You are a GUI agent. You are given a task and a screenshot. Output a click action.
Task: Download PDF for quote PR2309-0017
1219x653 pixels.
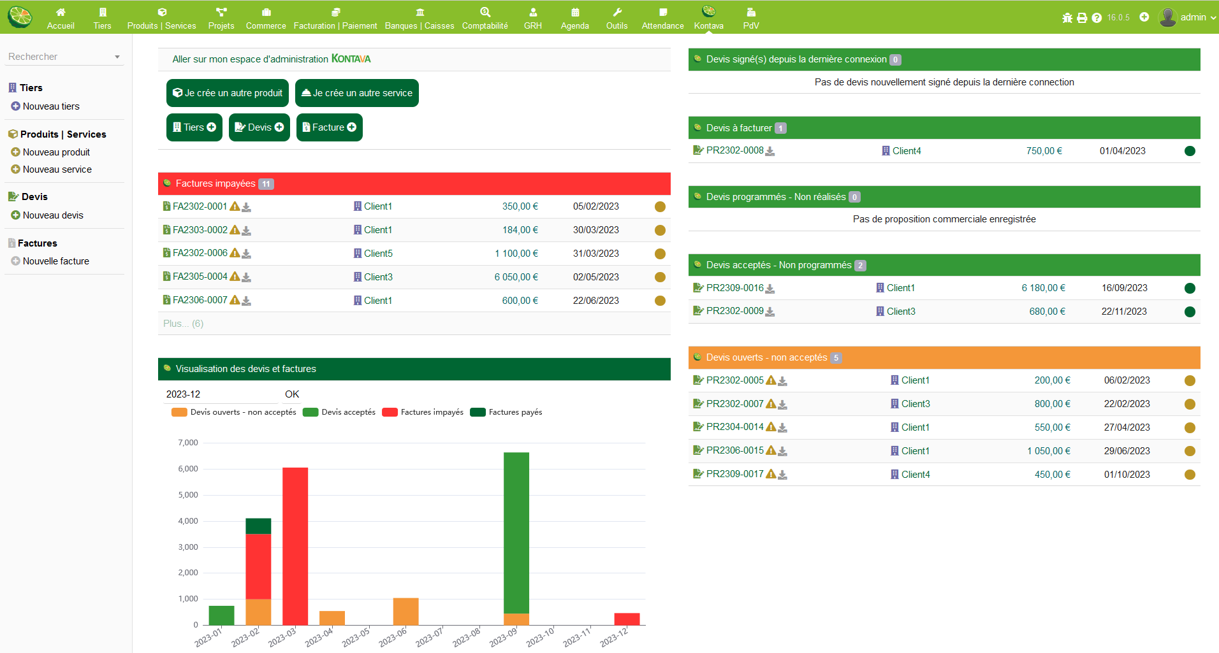click(x=783, y=475)
